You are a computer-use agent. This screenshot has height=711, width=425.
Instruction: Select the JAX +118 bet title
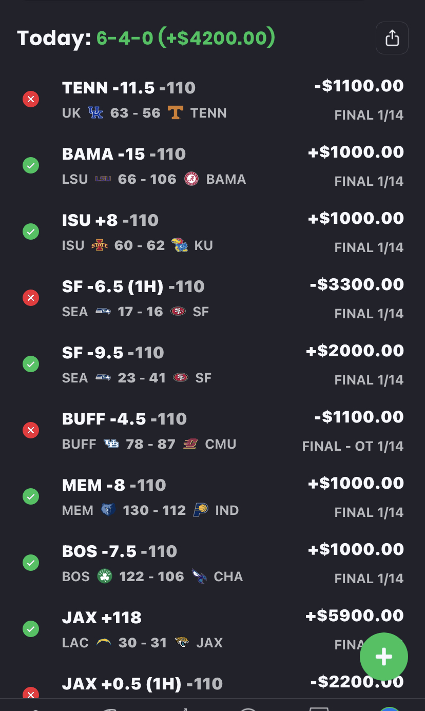[102, 618]
